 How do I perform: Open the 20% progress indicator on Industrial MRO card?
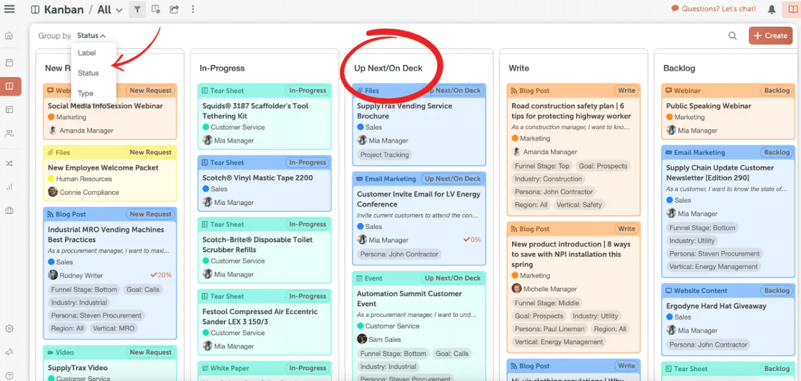[x=161, y=275]
